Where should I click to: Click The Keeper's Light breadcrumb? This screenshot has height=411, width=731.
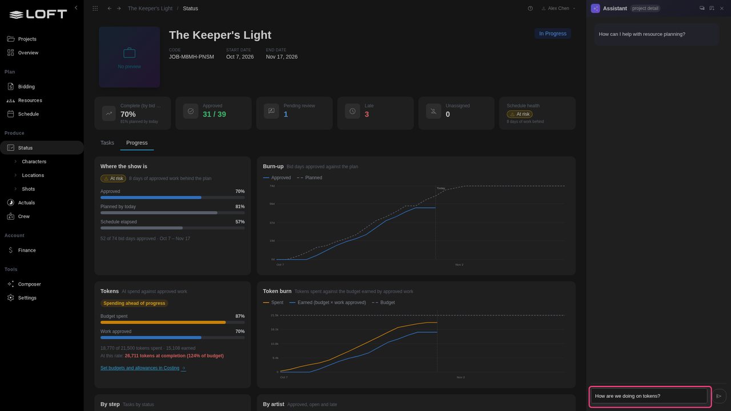pyautogui.click(x=150, y=9)
